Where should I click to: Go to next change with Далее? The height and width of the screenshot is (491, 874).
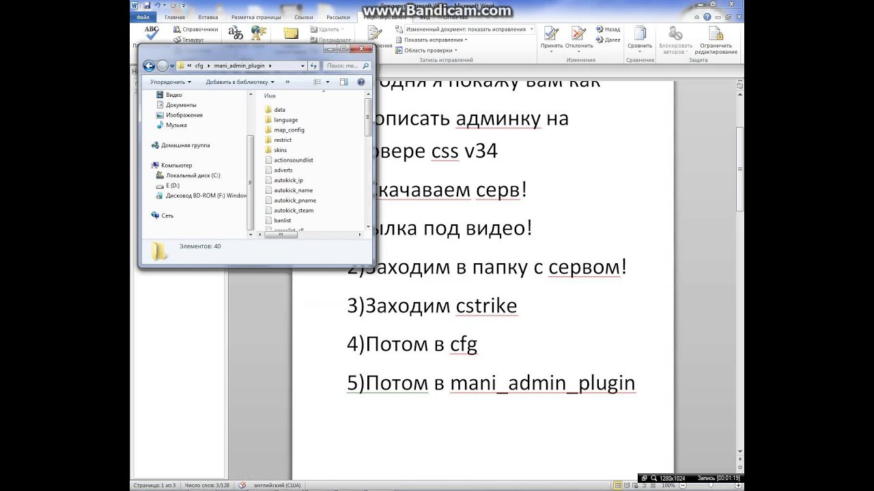tap(608, 40)
